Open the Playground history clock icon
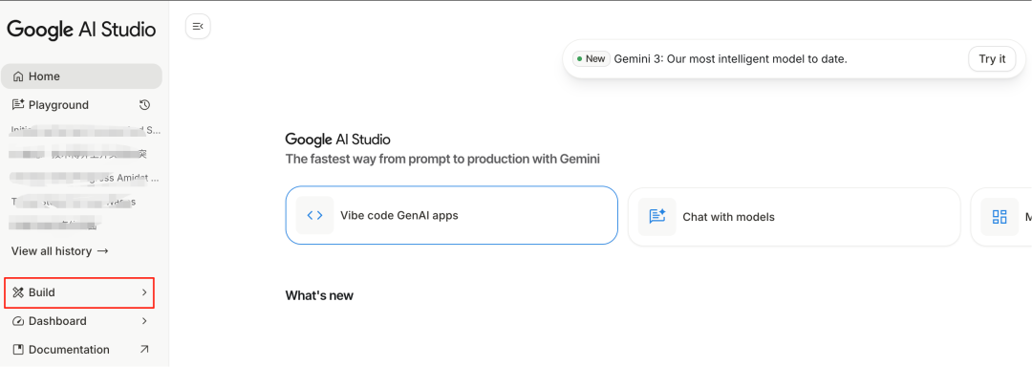This screenshot has width=1032, height=367. pos(145,105)
